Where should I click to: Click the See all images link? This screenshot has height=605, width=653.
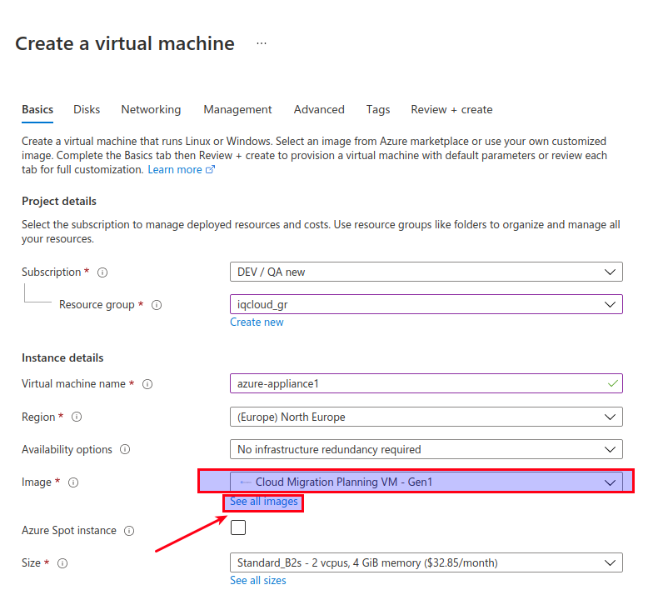pos(263,502)
